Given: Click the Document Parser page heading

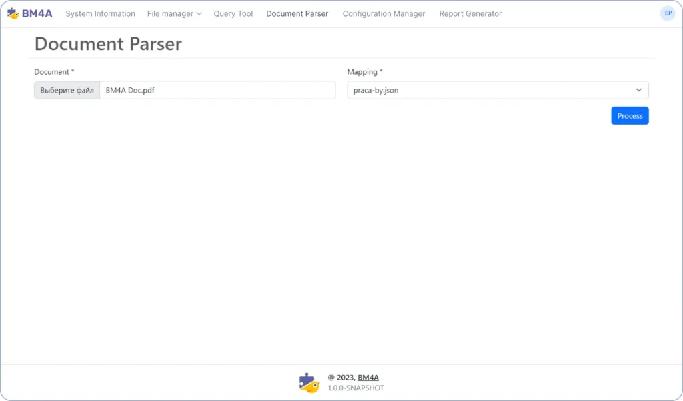Looking at the screenshot, I should click(108, 43).
